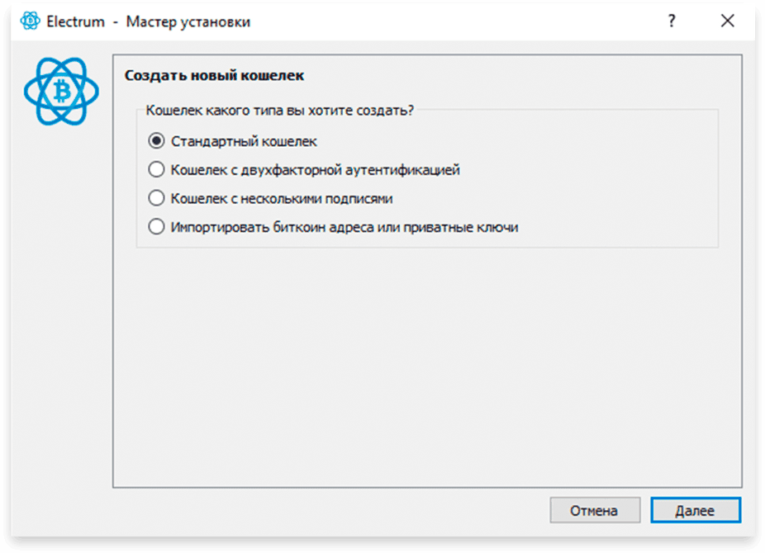The image size is (765, 553).
Task: Open context help with the question mark
Action: (x=672, y=21)
